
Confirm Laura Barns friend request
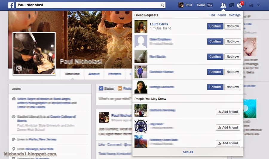point(215,26)
